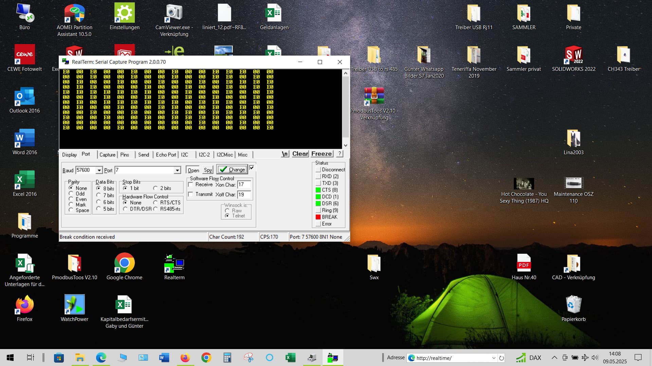This screenshot has width=652, height=366.
Task: Click the \n newline button
Action: (285, 154)
